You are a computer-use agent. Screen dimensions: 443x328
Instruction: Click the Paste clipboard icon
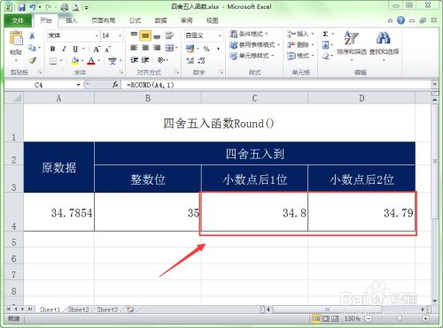(x=16, y=38)
